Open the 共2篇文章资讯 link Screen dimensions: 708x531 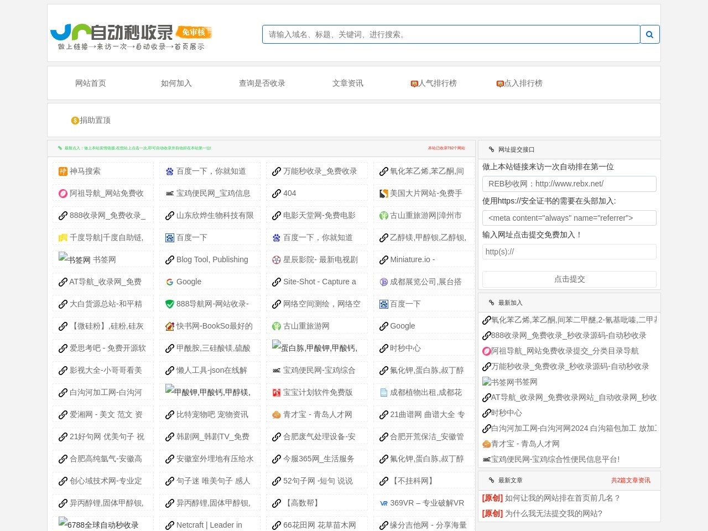coord(631,481)
